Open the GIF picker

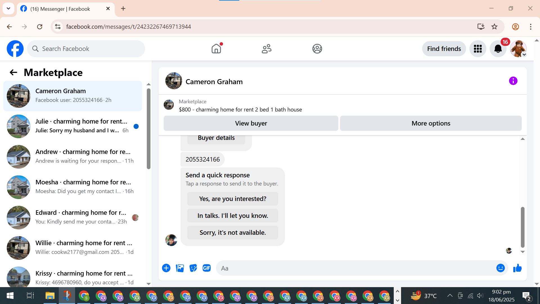pyautogui.click(x=207, y=268)
